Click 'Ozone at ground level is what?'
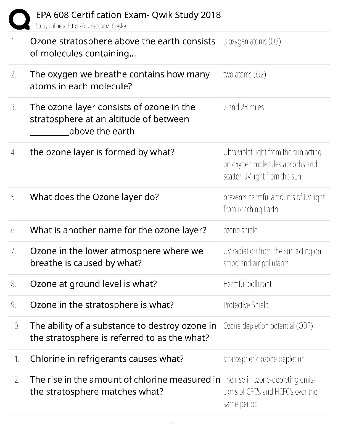This screenshot has height=438, width=338. (x=93, y=284)
